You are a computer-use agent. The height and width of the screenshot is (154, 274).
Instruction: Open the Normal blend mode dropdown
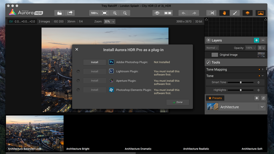point(212,48)
